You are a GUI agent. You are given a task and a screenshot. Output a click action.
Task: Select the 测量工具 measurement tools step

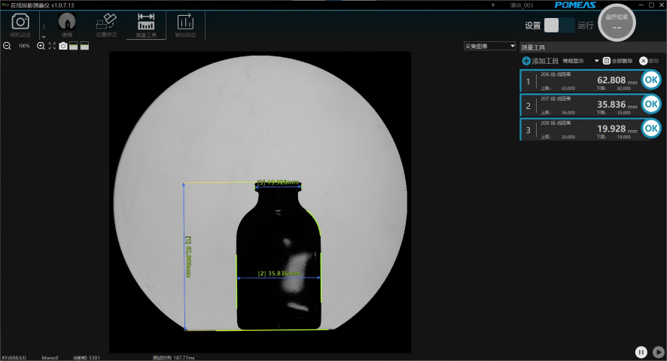pos(146,26)
